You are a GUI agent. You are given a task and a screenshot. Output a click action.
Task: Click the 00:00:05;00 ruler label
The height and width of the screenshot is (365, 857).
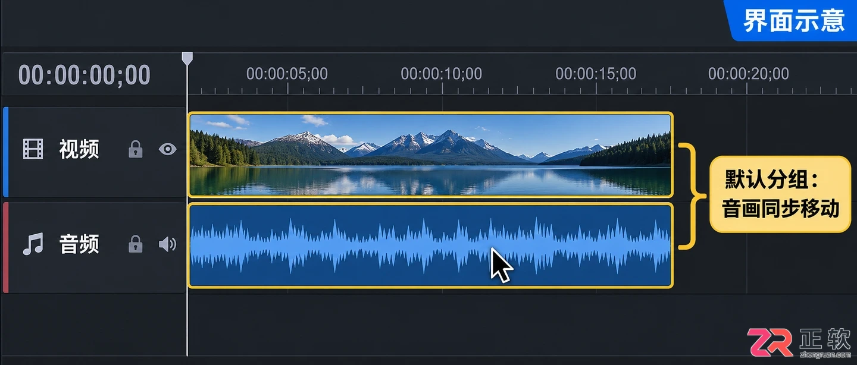tap(287, 74)
